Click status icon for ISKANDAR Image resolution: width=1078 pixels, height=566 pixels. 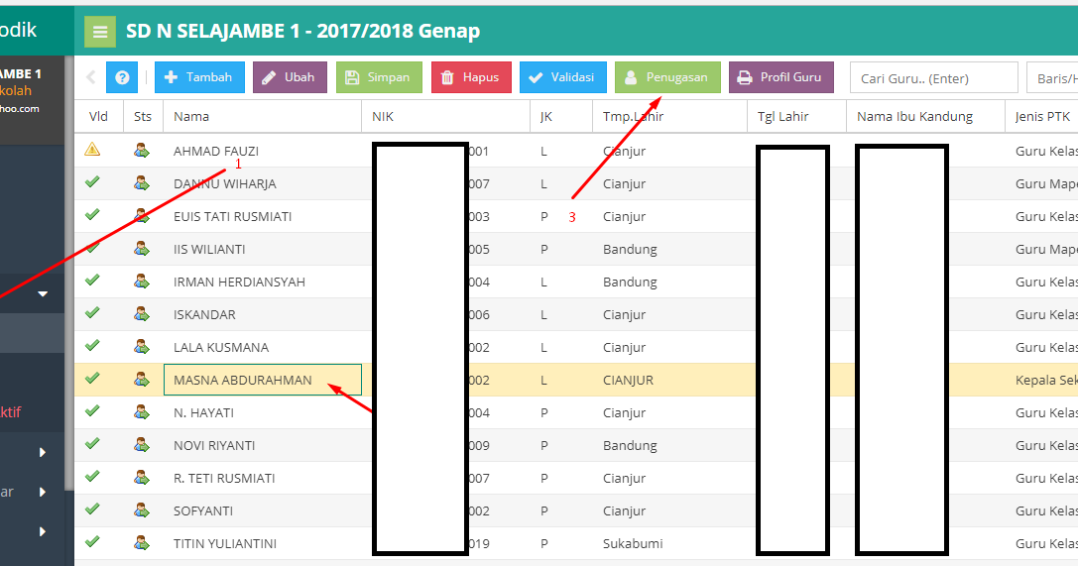142,313
